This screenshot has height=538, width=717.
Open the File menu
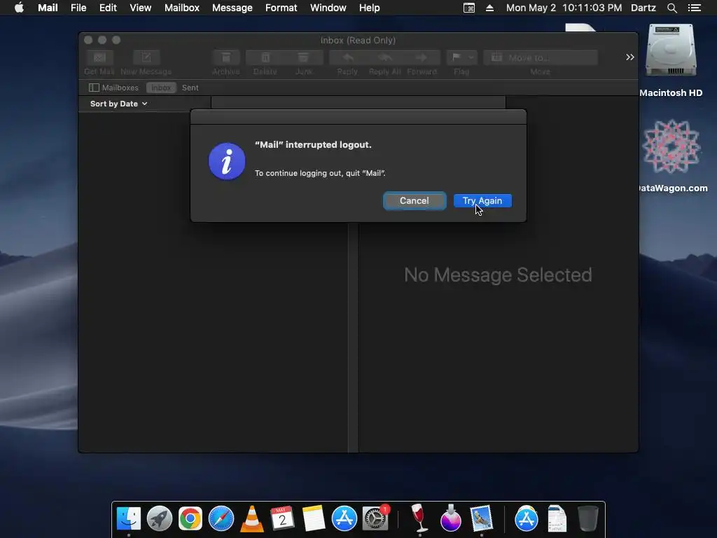[x=78, y=8]
